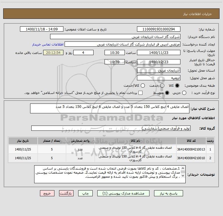Click the delivery city ارومیه field
The width and height of the screenshot is (223, 216).
click(x=159, y=78)
